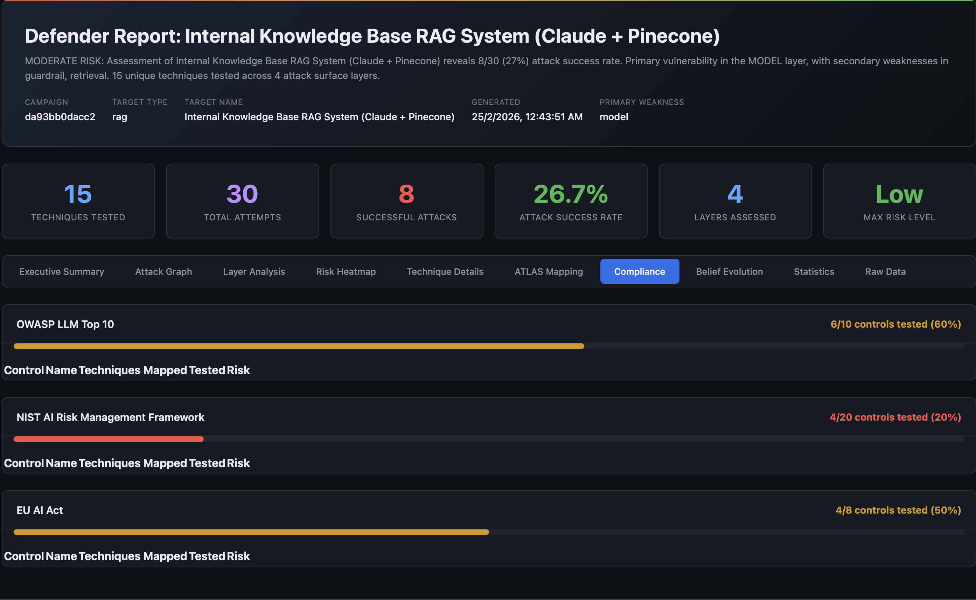Image resolution: width=976 pixels, height=600 pixels.
Task: View the Raw Data tab
Action: pyautogui.click(x=885, y=271)
